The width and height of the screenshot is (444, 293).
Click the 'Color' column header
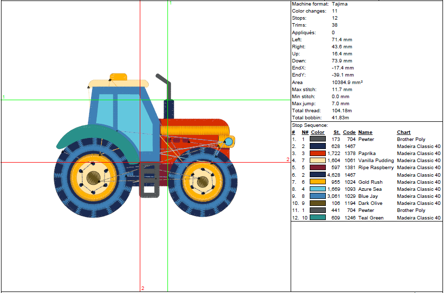(317, 132)
